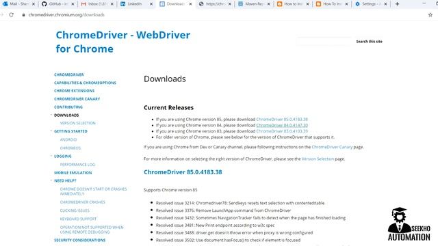
Task: Collapse the Getting Started section arrow
Action: [51, 131]
